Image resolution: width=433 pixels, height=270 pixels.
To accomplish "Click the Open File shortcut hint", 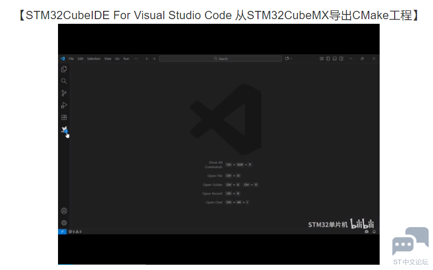I will click(x=224, y=176).
